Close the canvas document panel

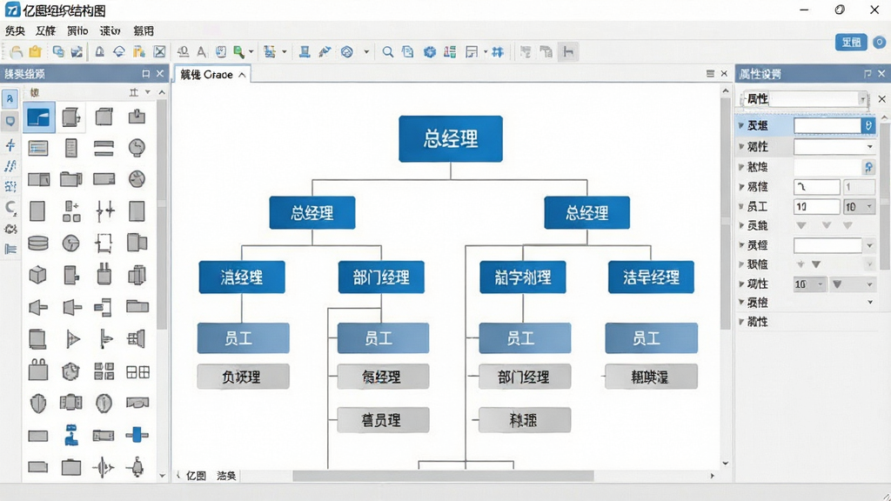[724, 74]
